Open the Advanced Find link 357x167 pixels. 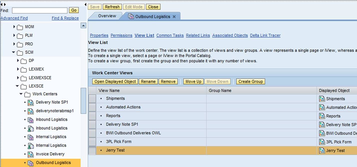(14, 18)
